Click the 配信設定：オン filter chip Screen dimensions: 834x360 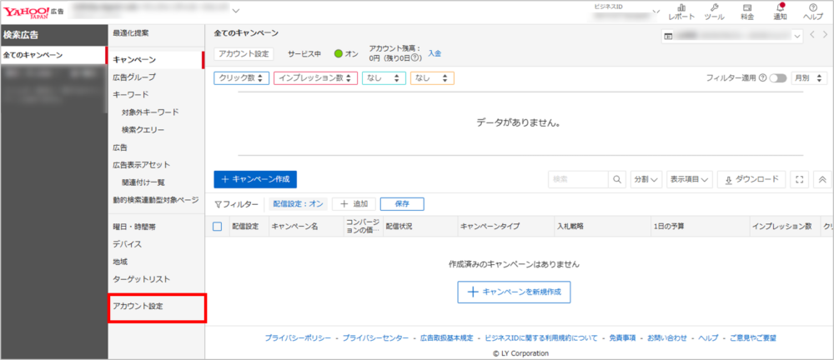pyautogui.click(x=298, y=203)
